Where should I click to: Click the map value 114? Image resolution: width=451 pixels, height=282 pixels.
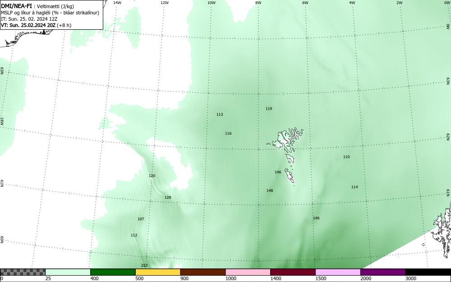(x=354, y=187)
